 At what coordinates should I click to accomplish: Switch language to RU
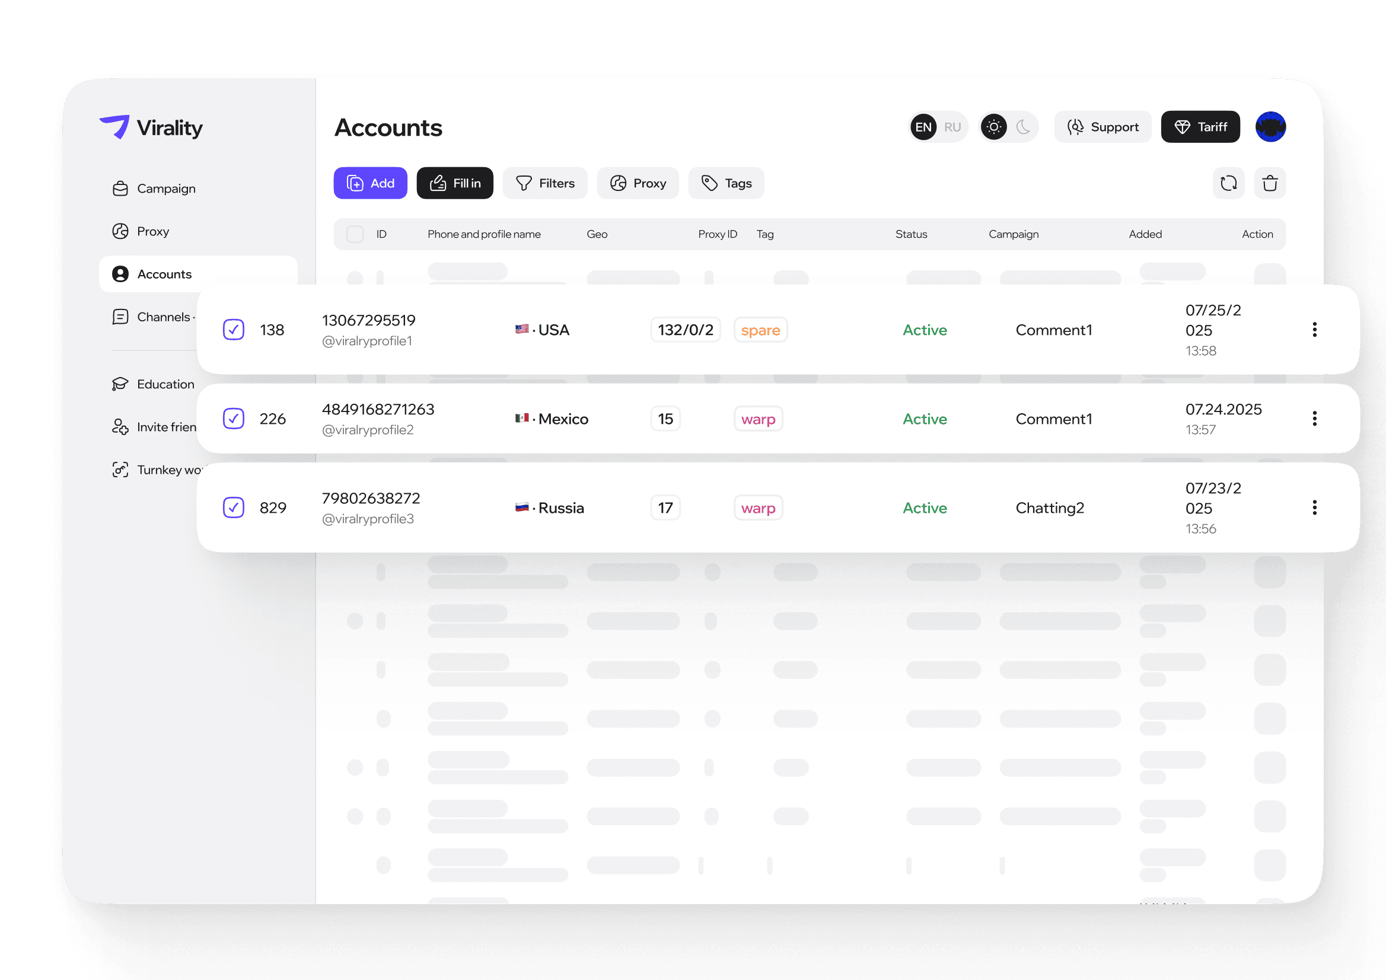point(952,127)
